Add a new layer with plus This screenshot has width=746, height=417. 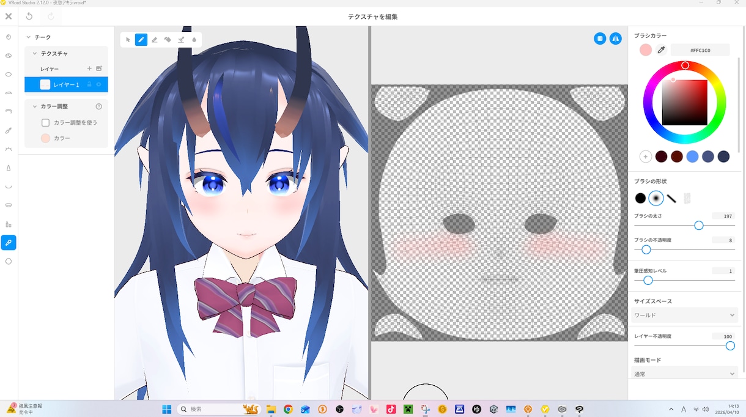[x=89, y=68]
